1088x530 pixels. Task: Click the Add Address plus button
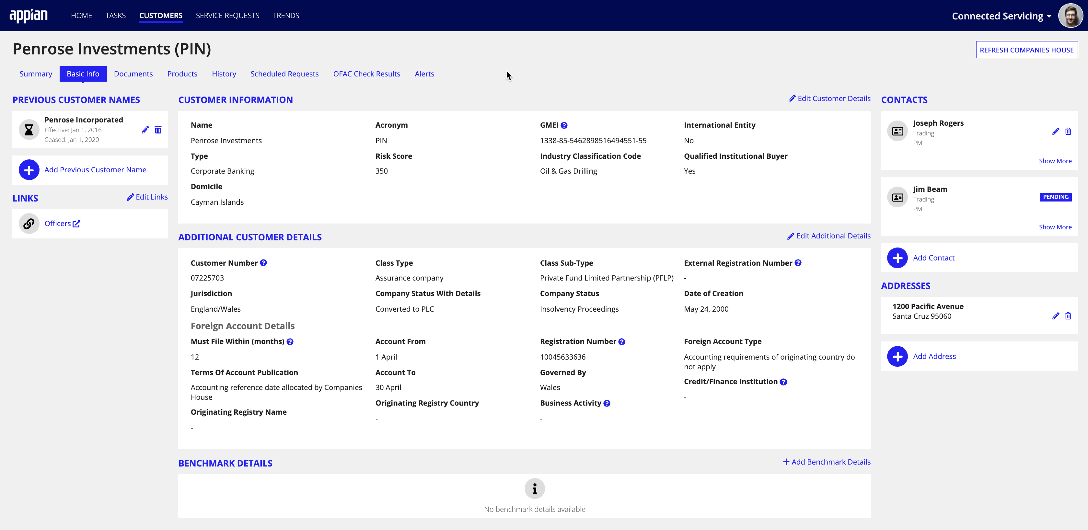click(898, 356)
